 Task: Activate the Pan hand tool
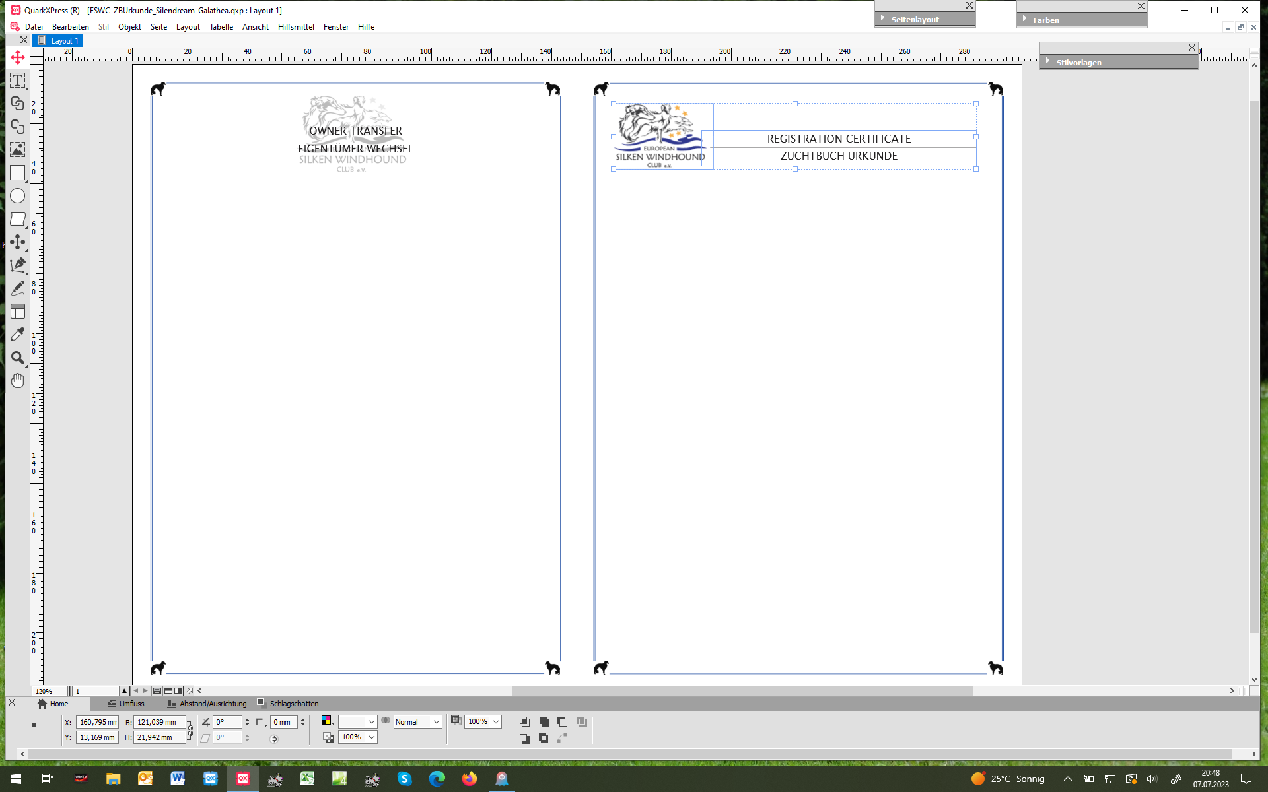point(18,381)
